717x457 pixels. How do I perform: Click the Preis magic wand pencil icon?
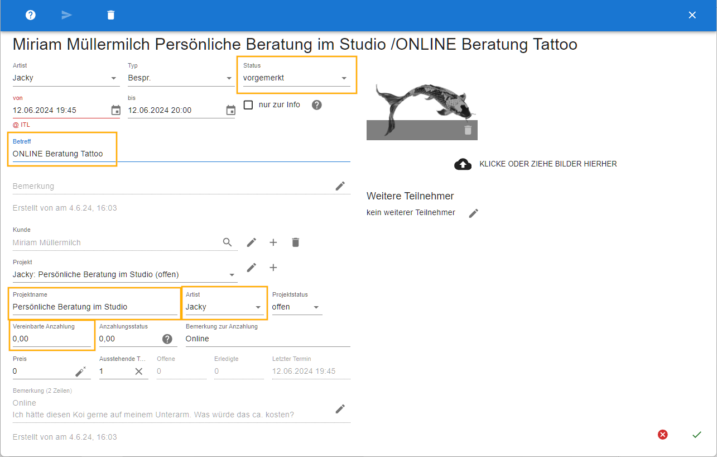[x=80, y=371]
